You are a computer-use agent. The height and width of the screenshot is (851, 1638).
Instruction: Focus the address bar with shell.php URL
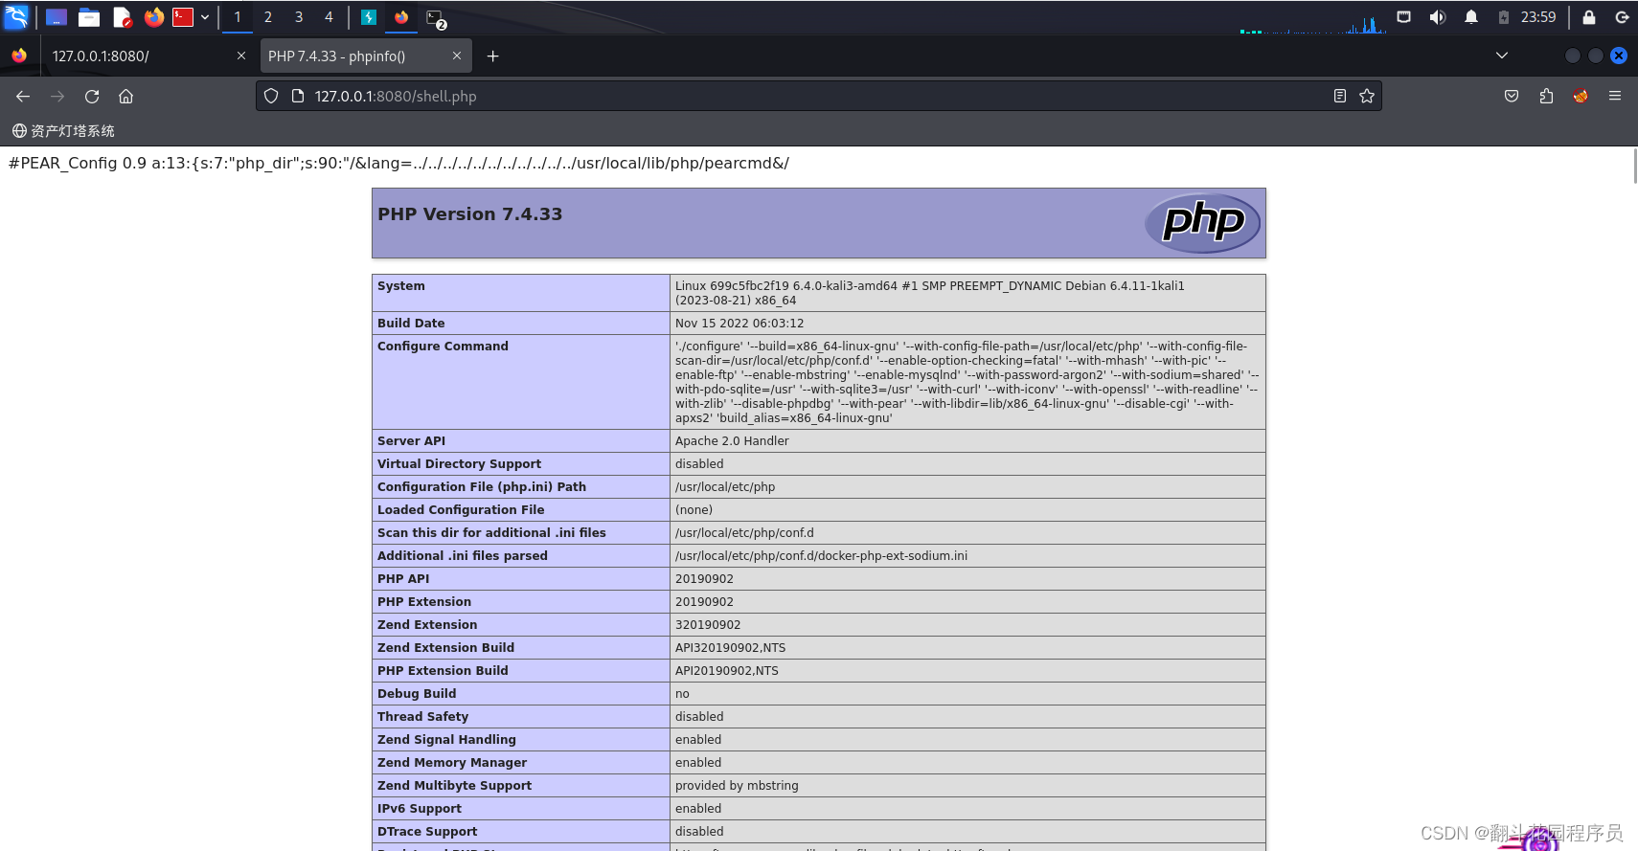[819, 96]
